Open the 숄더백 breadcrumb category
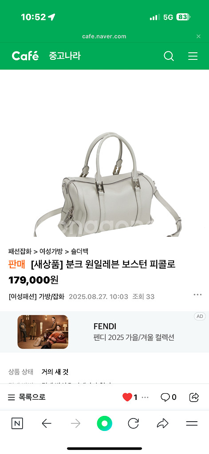The image size is (209, 454). pos(80,251)
